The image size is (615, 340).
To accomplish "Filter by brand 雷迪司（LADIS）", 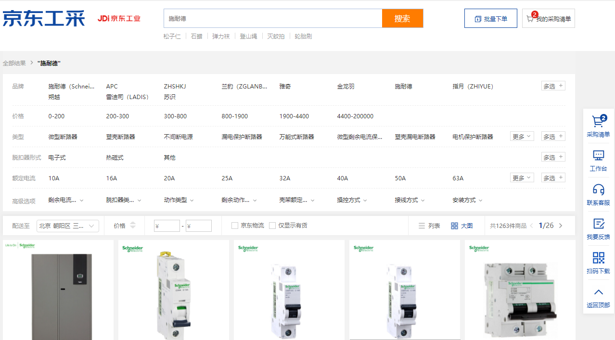I will pos(127,97).
